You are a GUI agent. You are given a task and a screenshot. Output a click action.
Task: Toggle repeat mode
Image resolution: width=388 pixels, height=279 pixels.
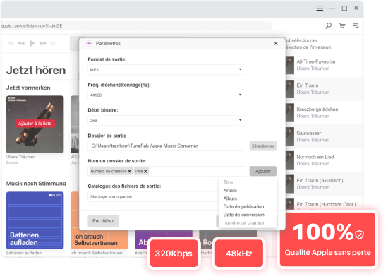click(54, 43)
